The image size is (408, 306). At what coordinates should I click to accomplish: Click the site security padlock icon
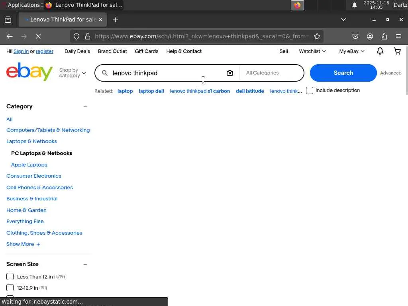pyautogui.click(x=88, y=36)
